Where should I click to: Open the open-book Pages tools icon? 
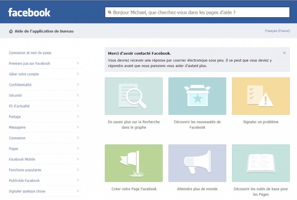(x=261, y=163)
